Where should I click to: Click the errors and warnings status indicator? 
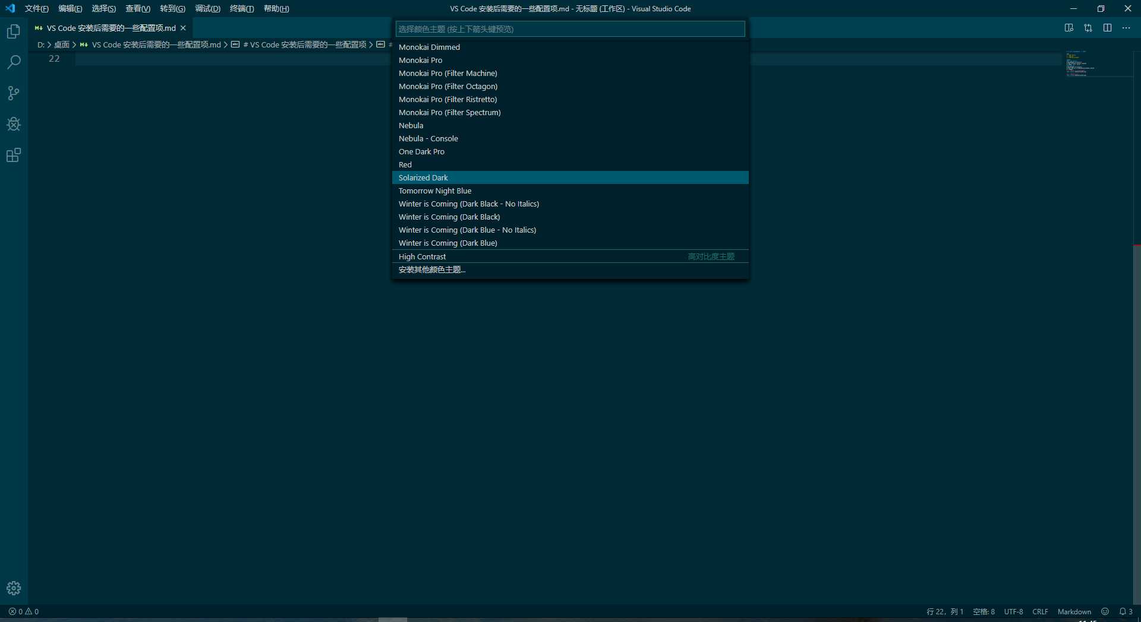(24, 611)
